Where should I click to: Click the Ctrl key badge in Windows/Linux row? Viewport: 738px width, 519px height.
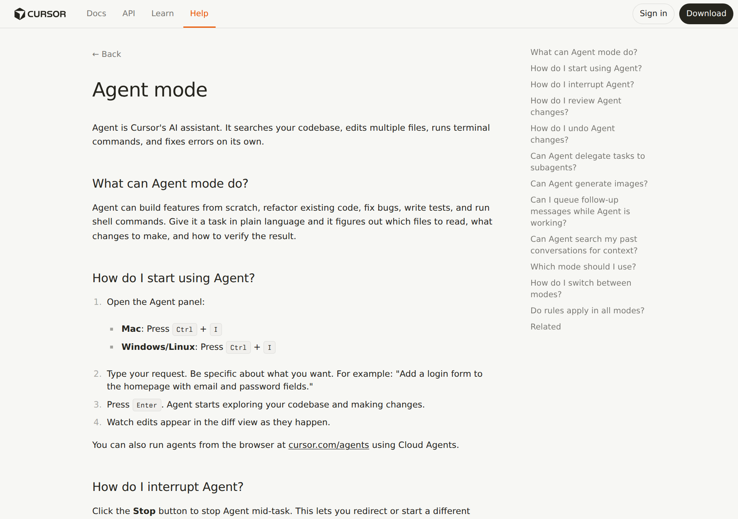238,348
